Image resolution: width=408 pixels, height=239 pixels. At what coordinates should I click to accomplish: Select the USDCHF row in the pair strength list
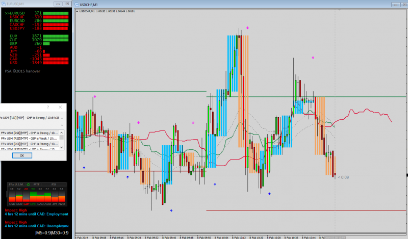coord(36,17)
